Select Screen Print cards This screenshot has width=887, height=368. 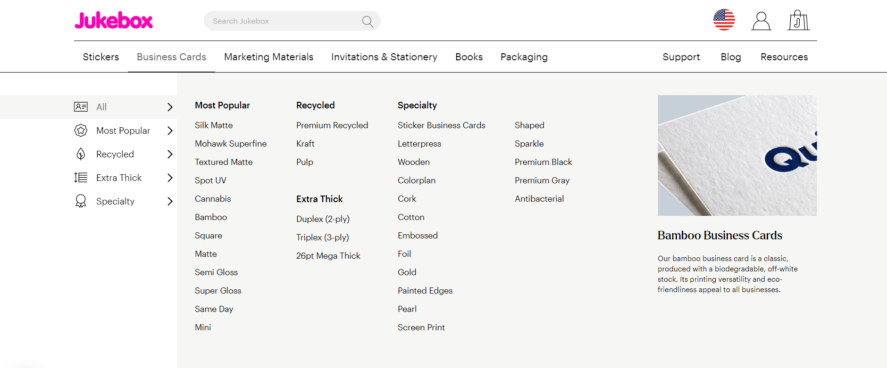pos(421,327)
